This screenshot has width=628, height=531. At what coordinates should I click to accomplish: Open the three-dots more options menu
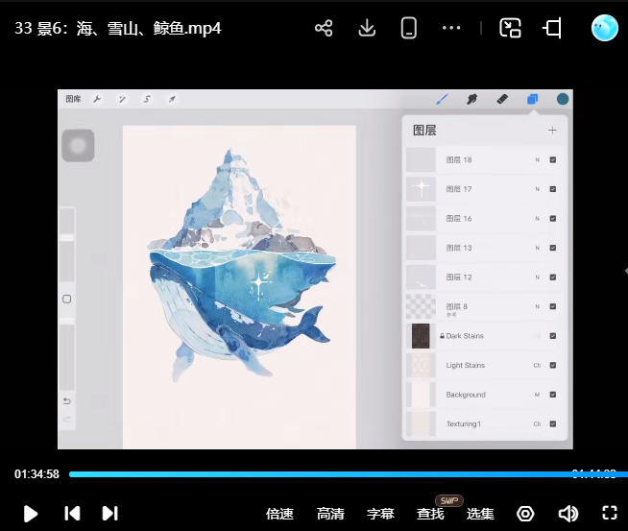tap(451, 28)
